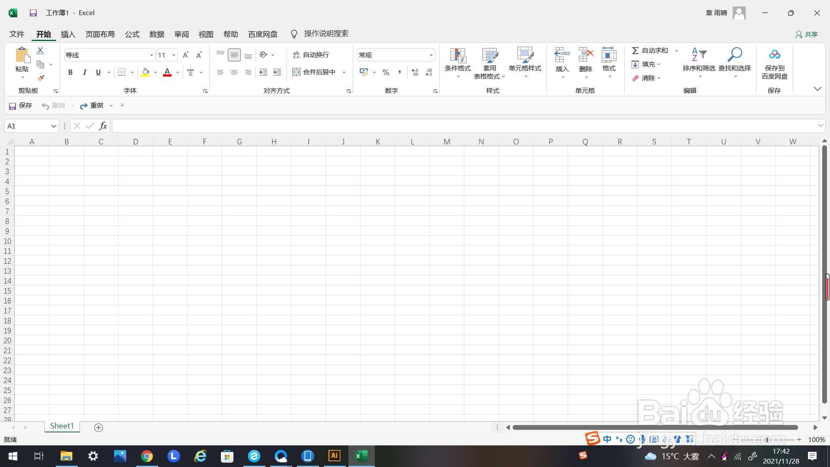Viewport: 830px width, 467px height.
Task: Click the Cut scissors icon
Action: tap(40, 51)
